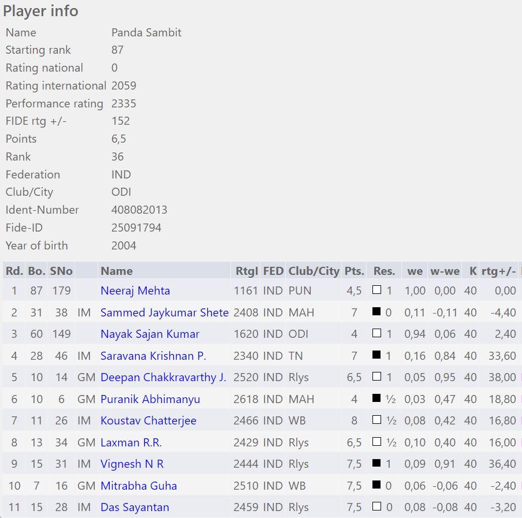Select the Vignesh N R link
Viewport: 522px width, 518px height.
(x=132, y=464)
